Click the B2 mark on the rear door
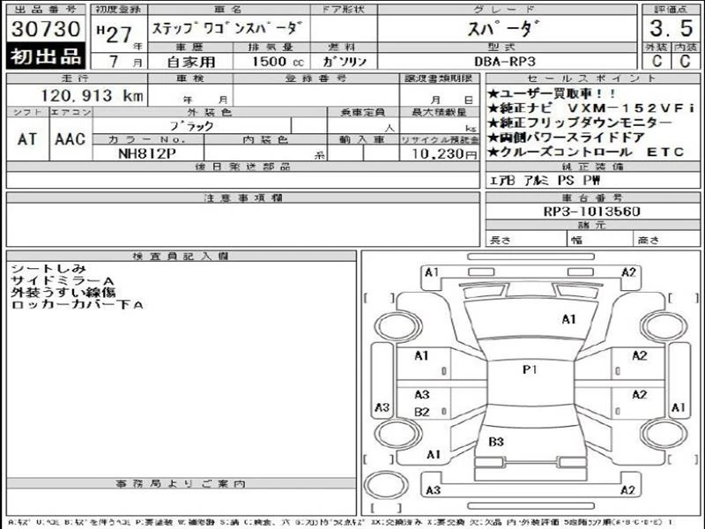Image resolution: width=705 pixels, height=529 pixels. click(422, 412)
